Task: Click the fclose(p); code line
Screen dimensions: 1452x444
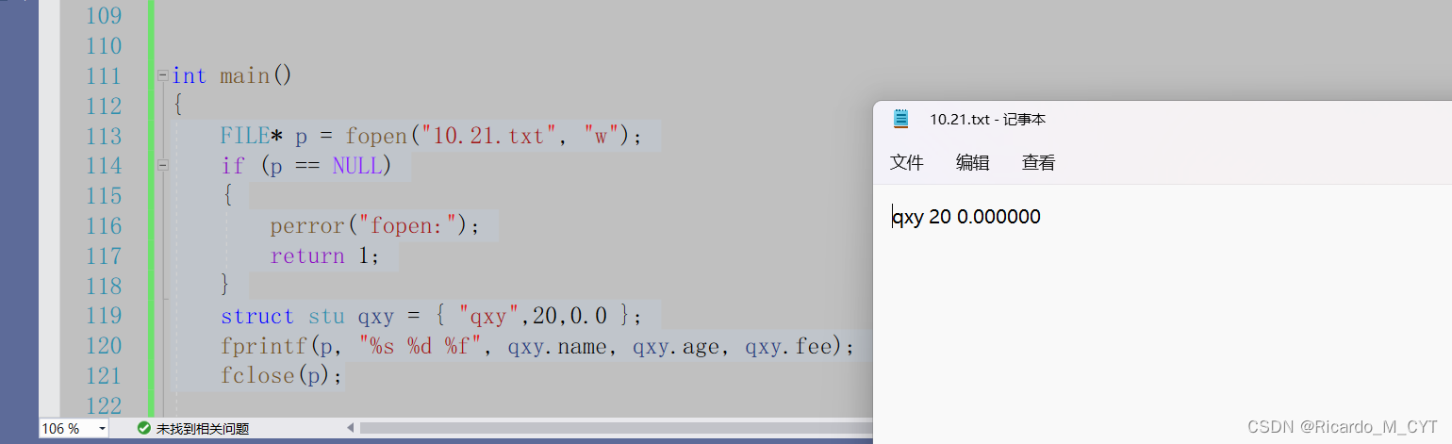Action: [x=283, y=376]
